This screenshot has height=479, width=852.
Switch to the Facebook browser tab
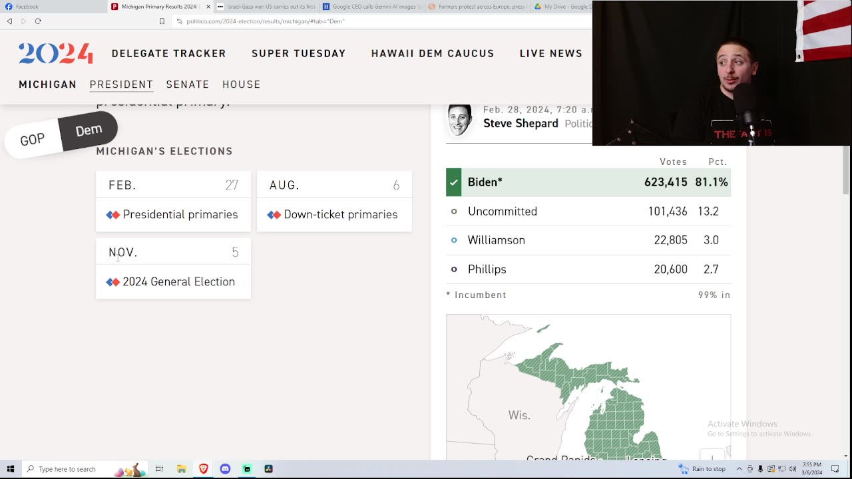tap(53, 7)
